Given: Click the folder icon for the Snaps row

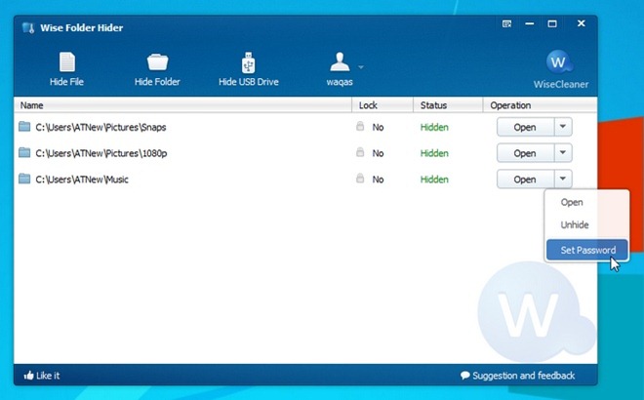Looking at the screenshot, I should 24,127.
